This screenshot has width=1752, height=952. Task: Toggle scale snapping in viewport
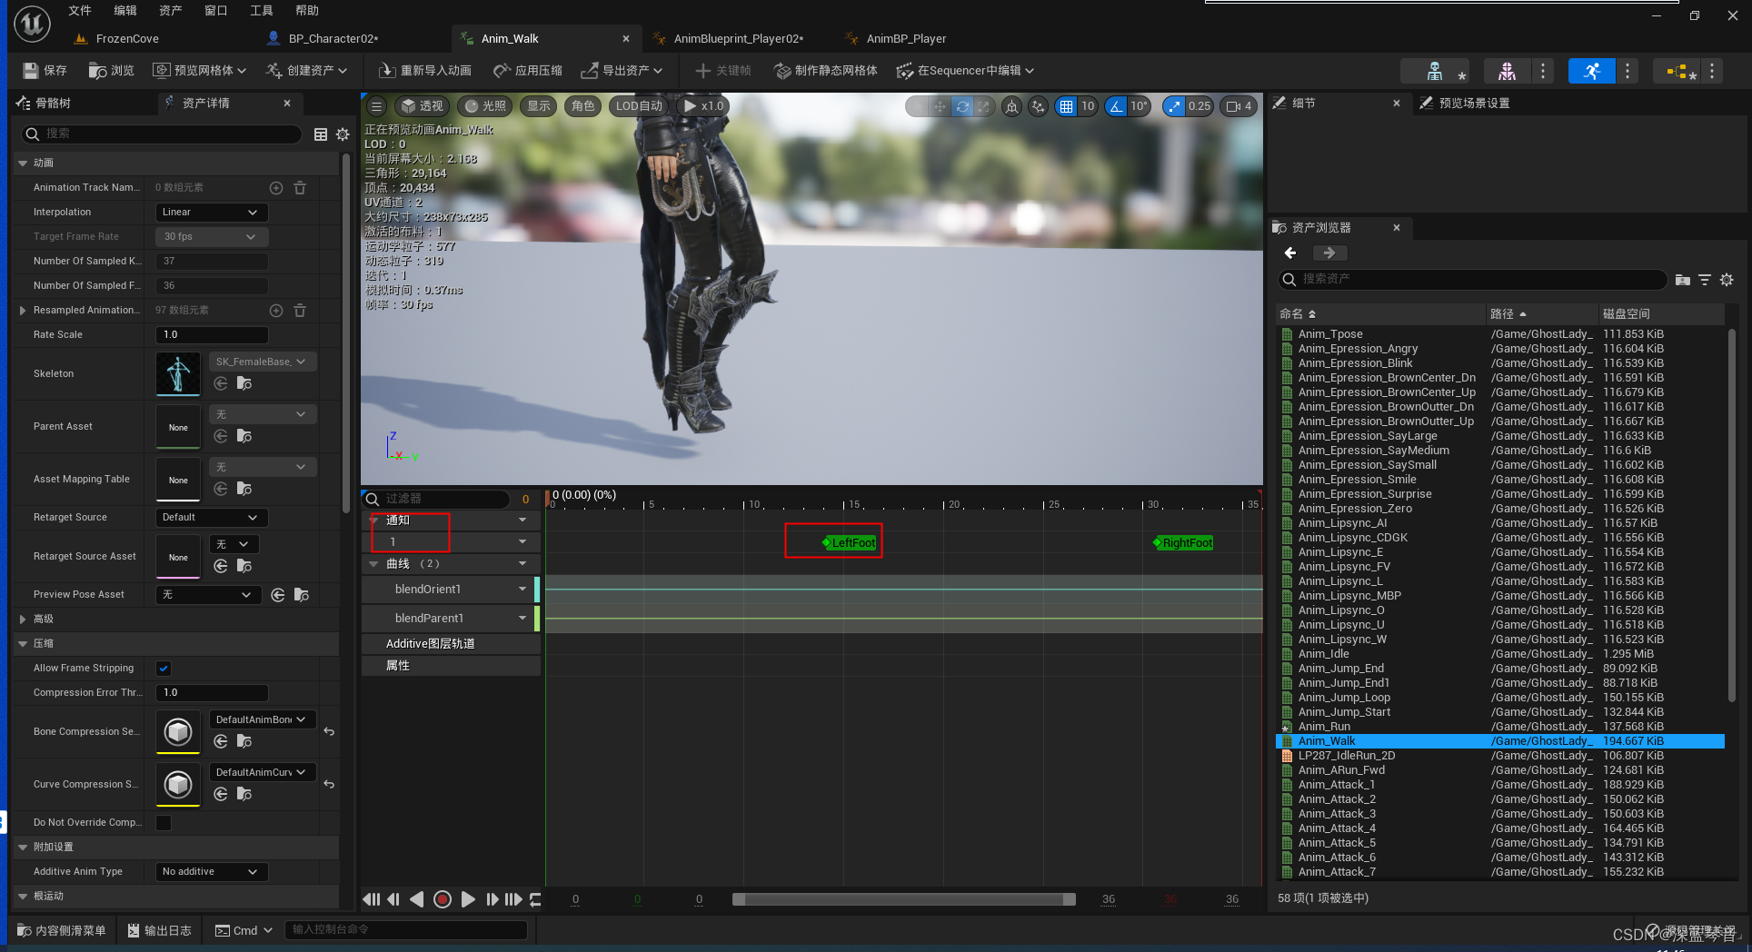[x=1175, y=106]
